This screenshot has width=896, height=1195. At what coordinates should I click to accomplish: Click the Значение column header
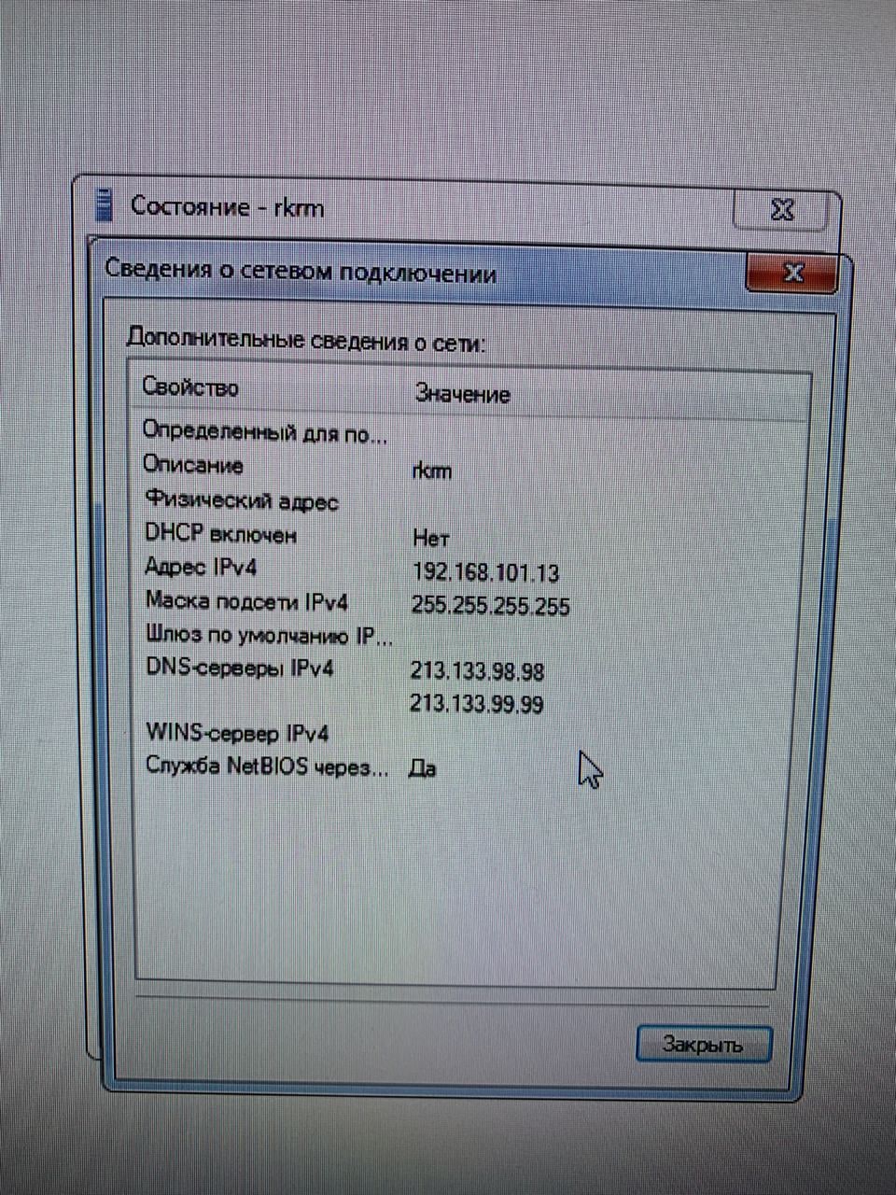click(x=463, y=394)
